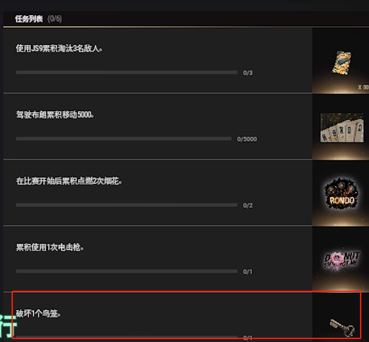Click the JS9 mission progress bar
Viewport: 369px width, 342px height.
(x=127, y=72)
